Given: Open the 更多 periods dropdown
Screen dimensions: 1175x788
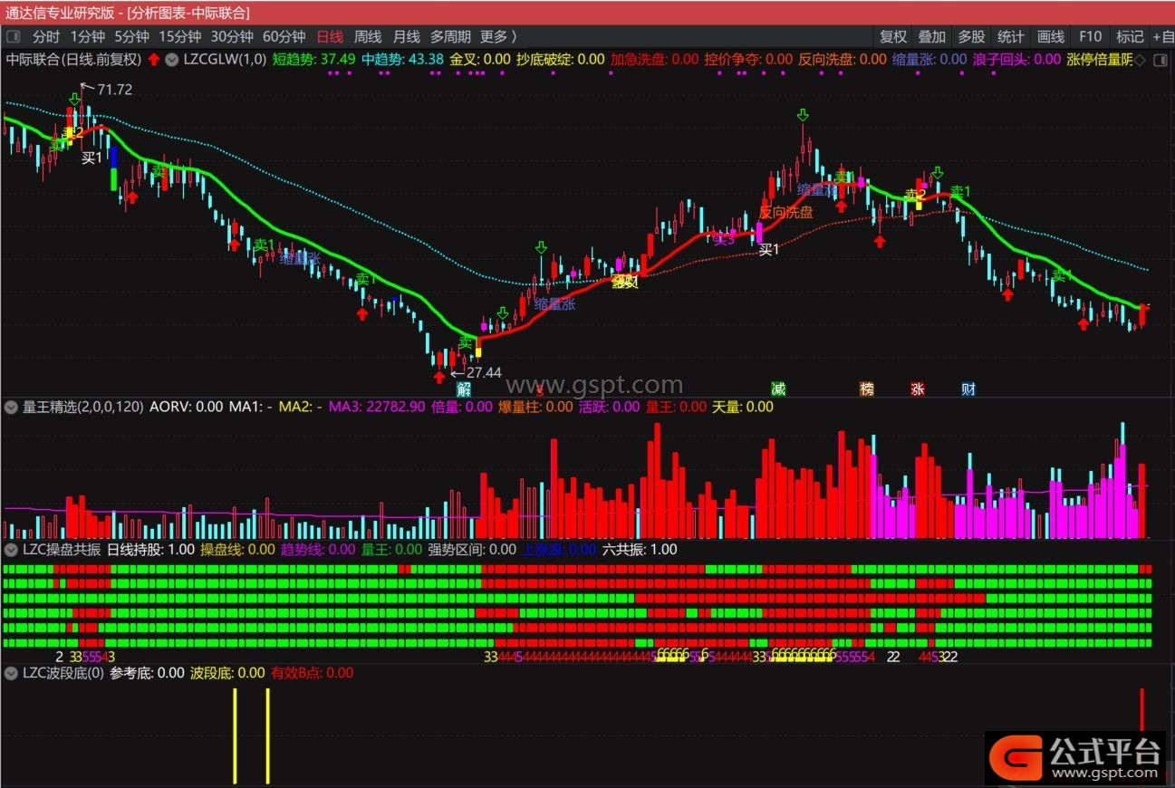Looking at the screenshot, I should (498, 36).
